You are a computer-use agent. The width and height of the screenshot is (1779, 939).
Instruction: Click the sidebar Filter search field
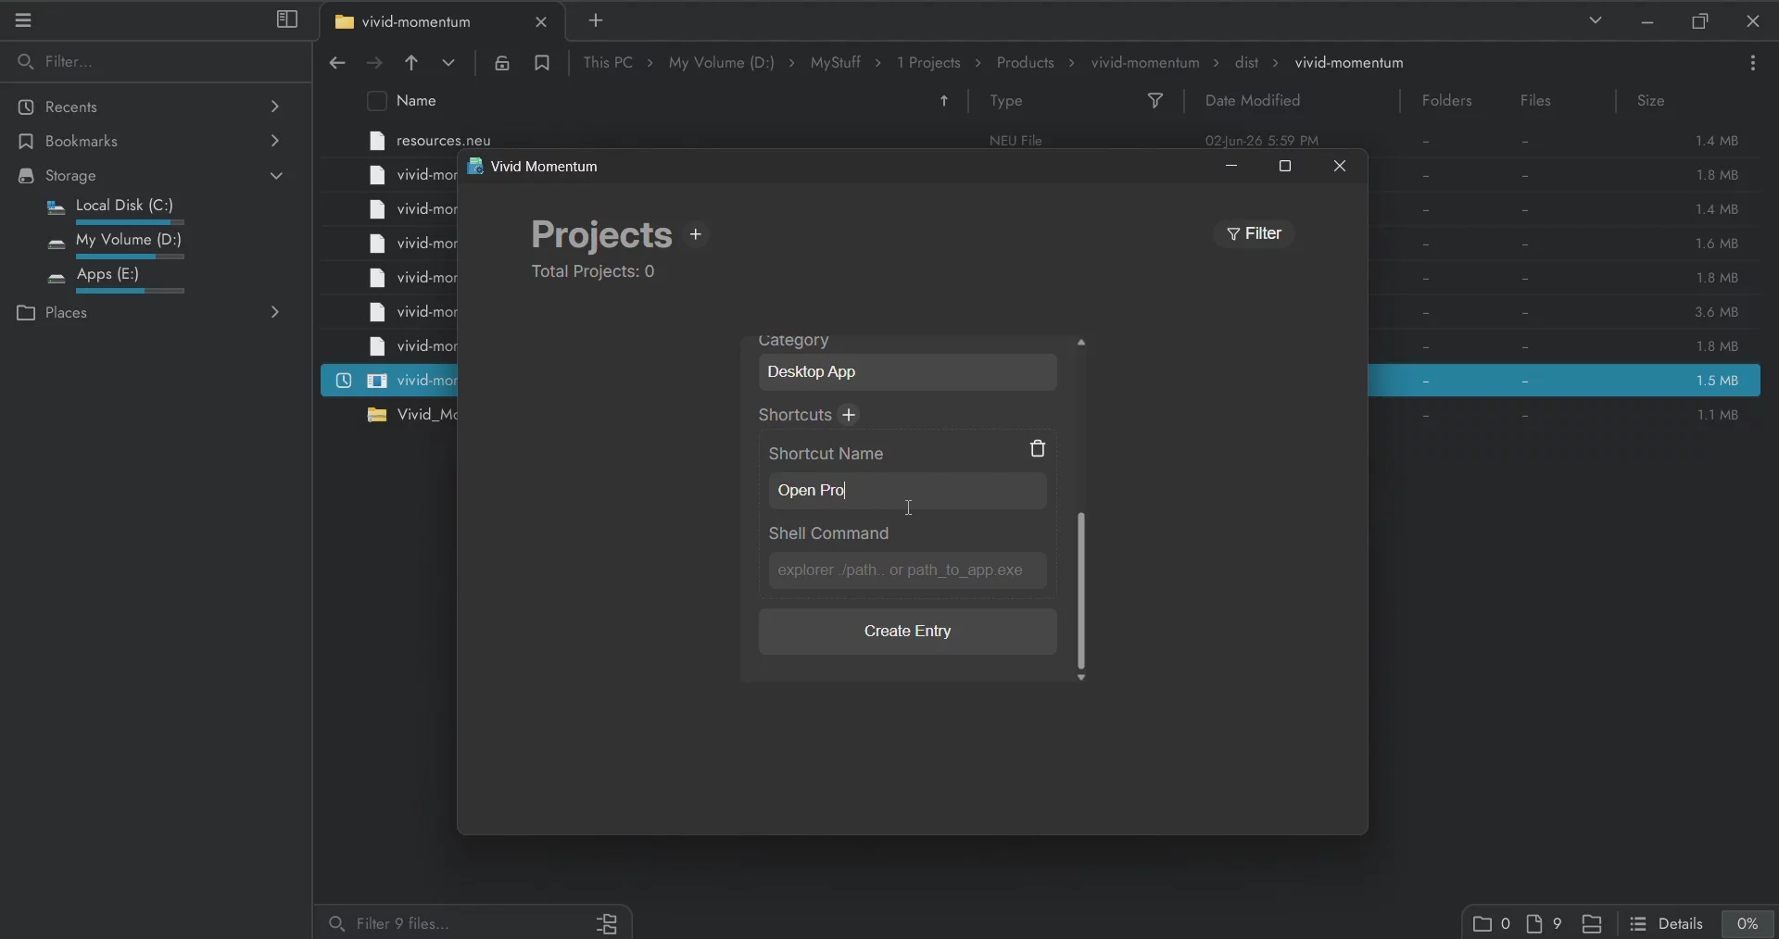tap(156, 62)
